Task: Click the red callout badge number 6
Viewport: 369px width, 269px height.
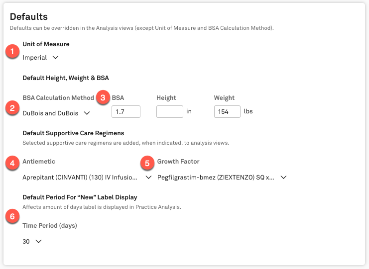Action: [12, 216]
